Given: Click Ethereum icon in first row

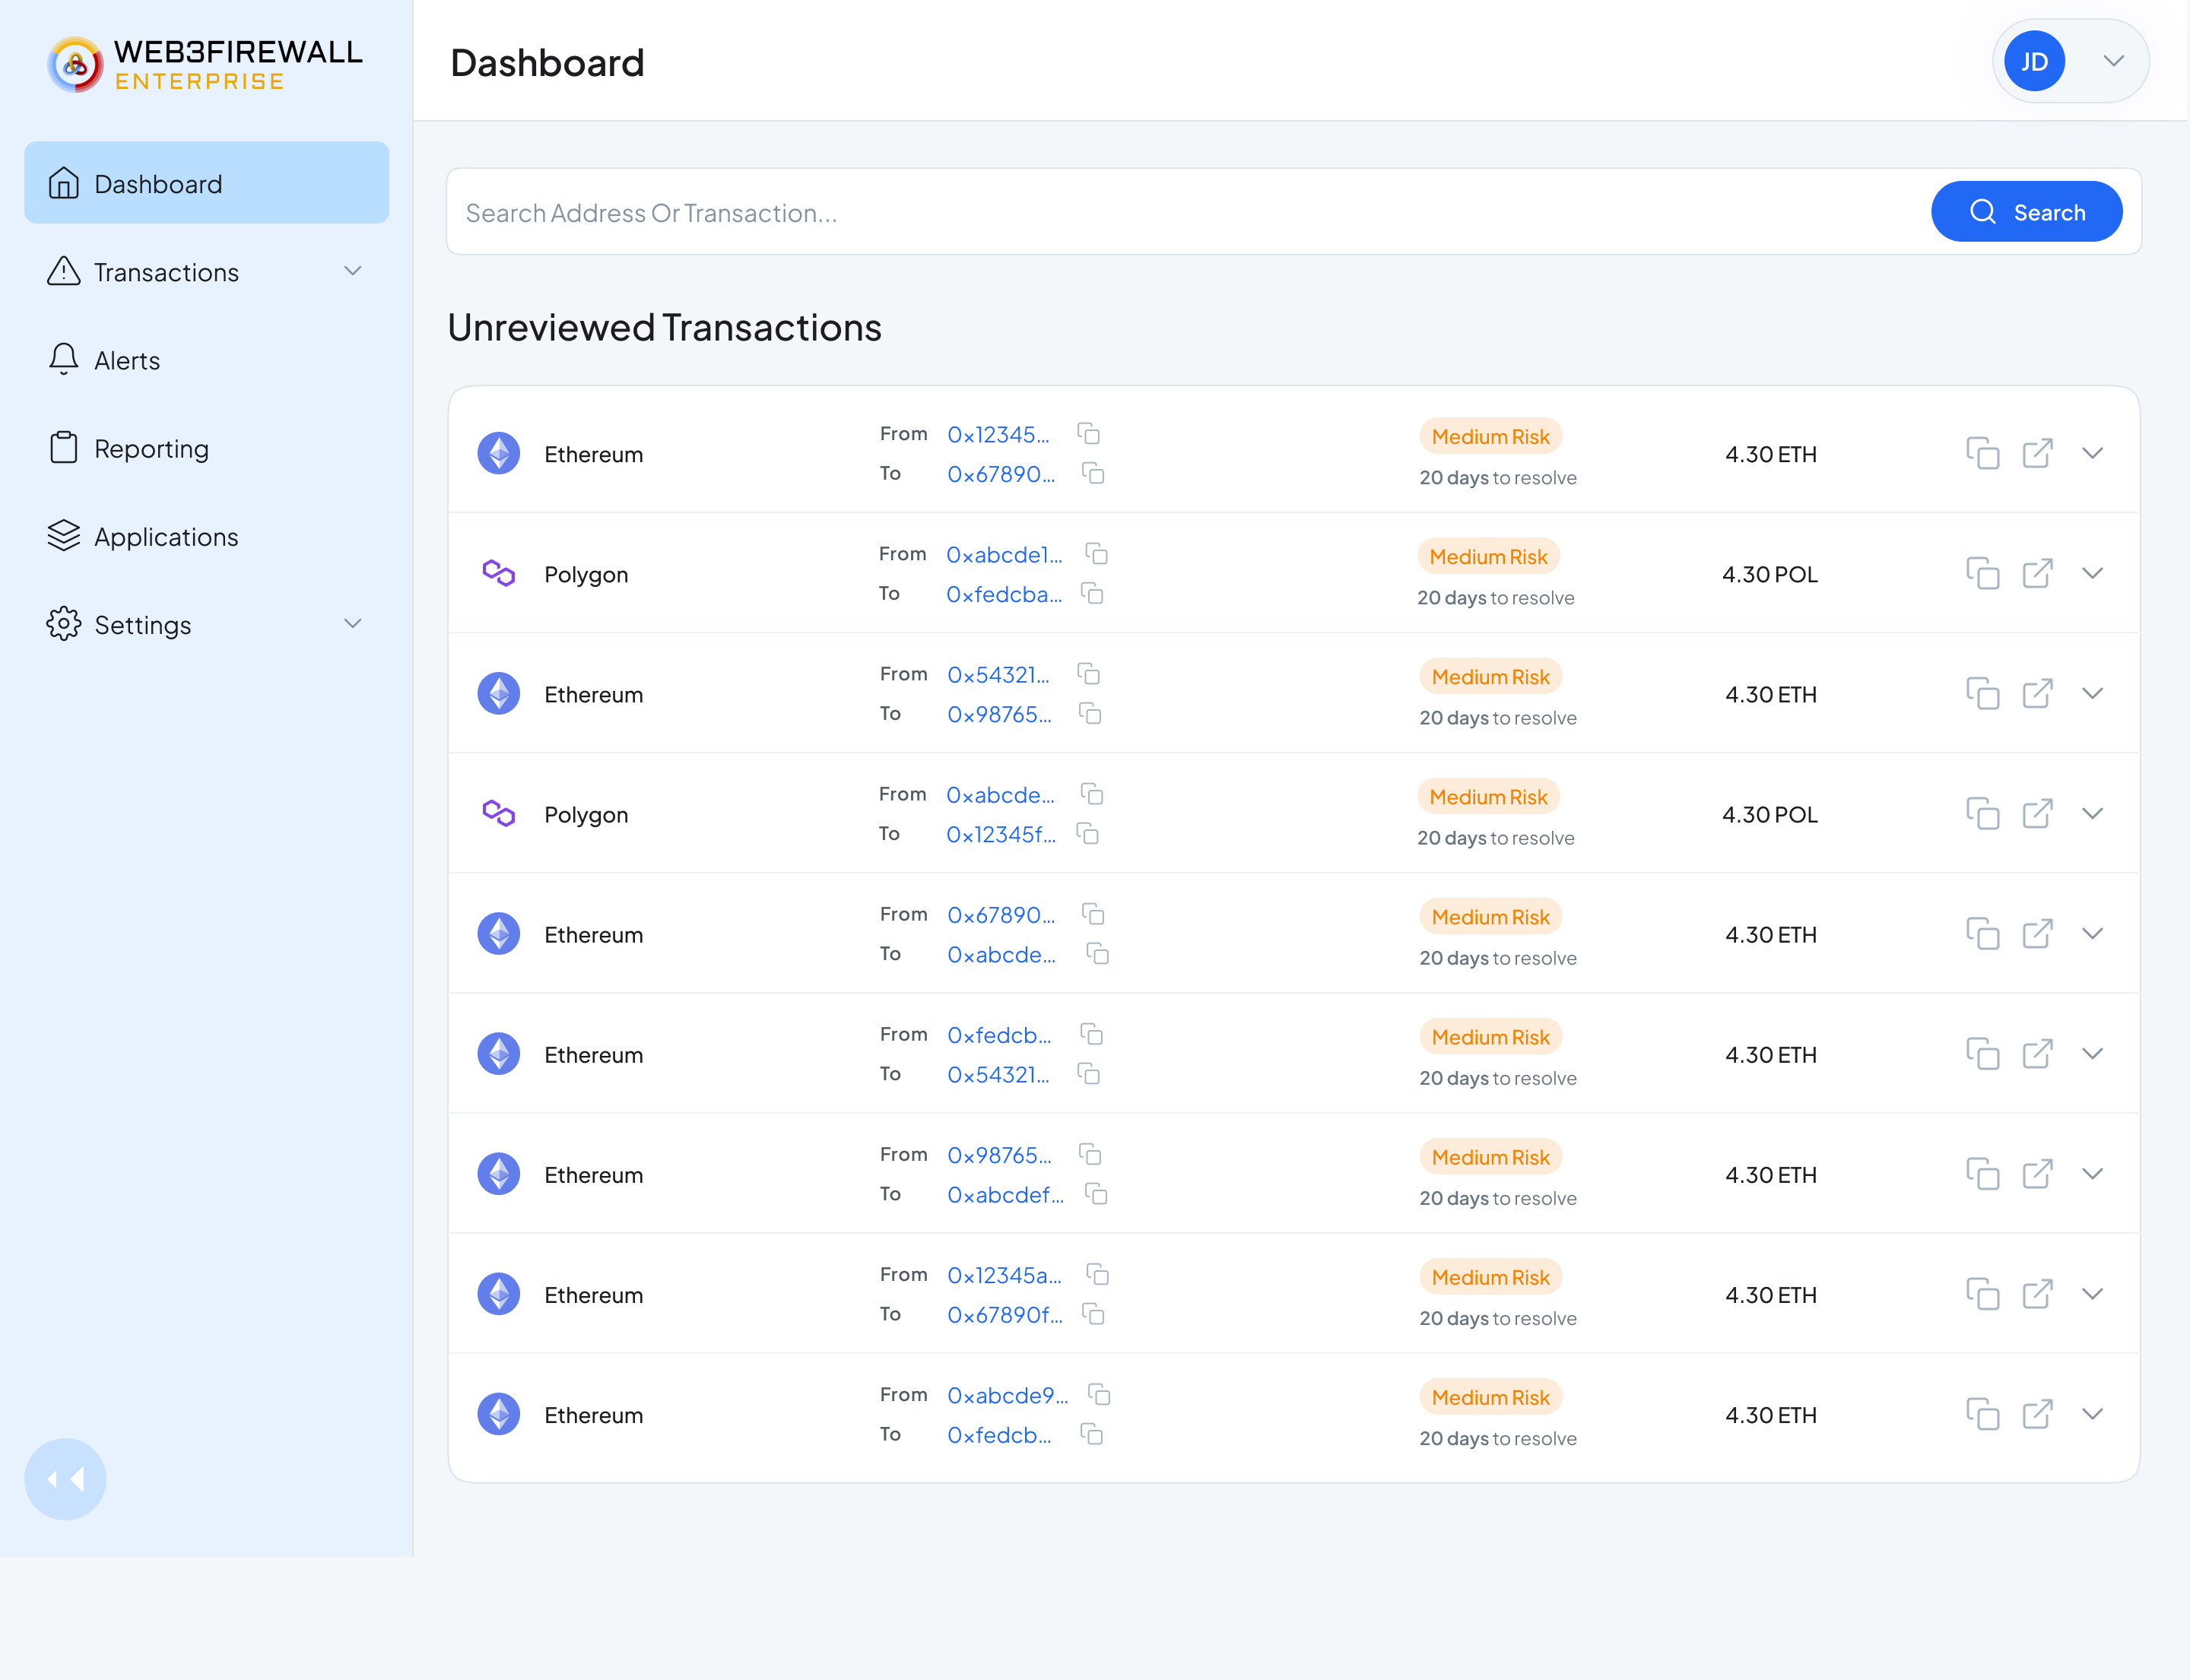Looking at the screenshot, I should tap(498, 453).
